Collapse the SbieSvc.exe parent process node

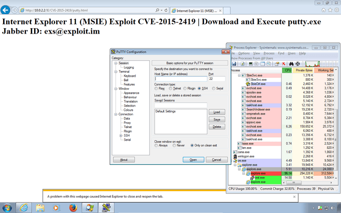click(x=239, y=75)
